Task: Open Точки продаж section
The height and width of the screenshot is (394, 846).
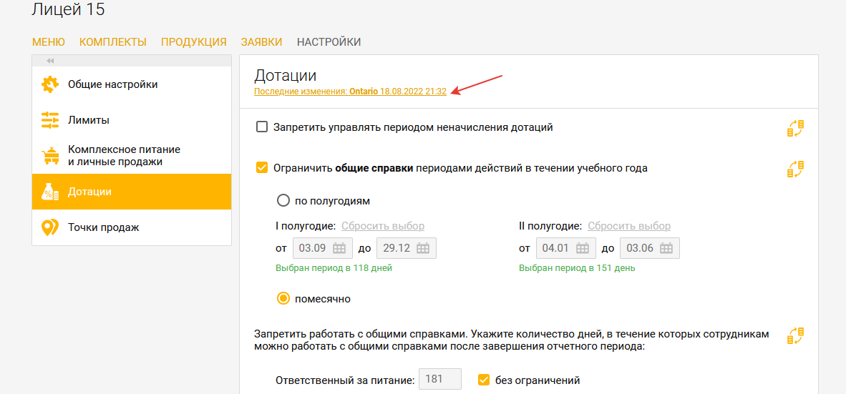Action: tap(132, 227)
